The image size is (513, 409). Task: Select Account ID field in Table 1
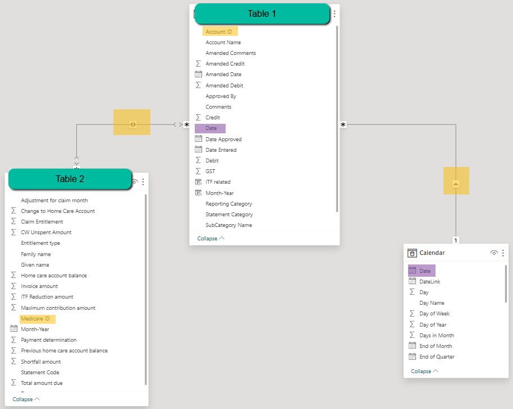(218, 32)
